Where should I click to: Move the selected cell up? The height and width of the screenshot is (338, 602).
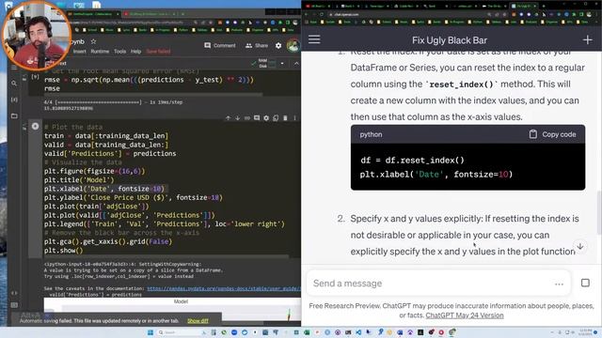(228, 118)
